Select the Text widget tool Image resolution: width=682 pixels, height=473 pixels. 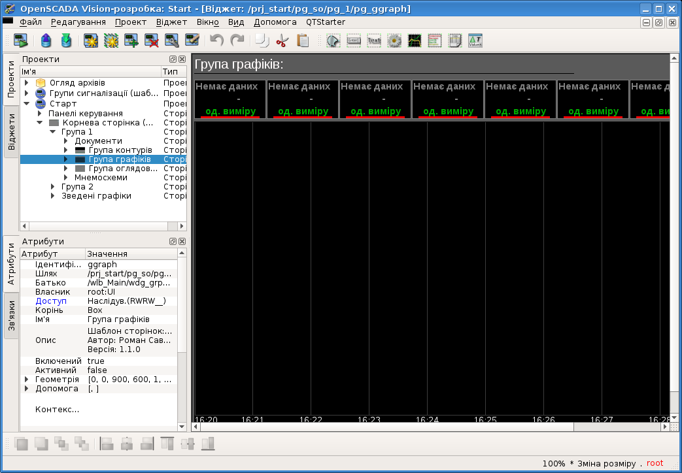(x=374, y=41)
